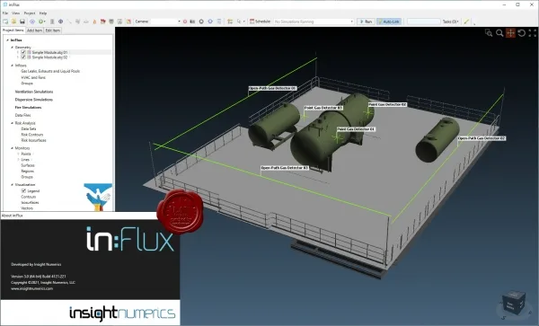539x326 pixels.
Task: Select Data Sets under Risk Analysis
Action: [29, 128]
